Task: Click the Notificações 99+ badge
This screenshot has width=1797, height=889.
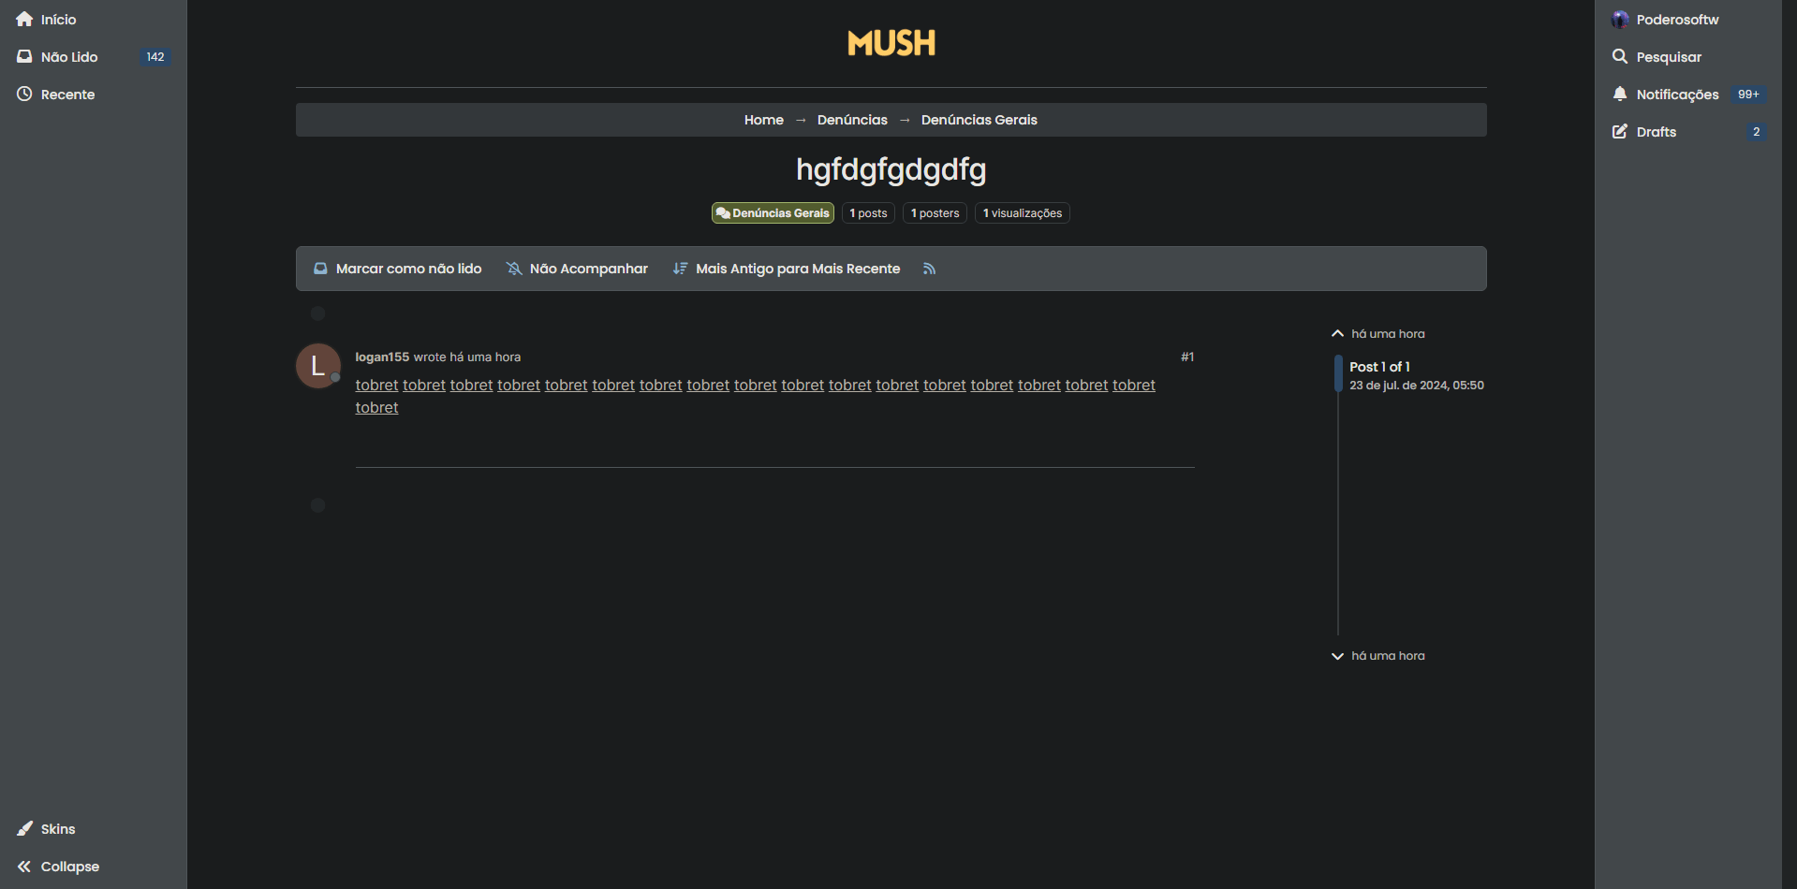Action: (1748, 95)
